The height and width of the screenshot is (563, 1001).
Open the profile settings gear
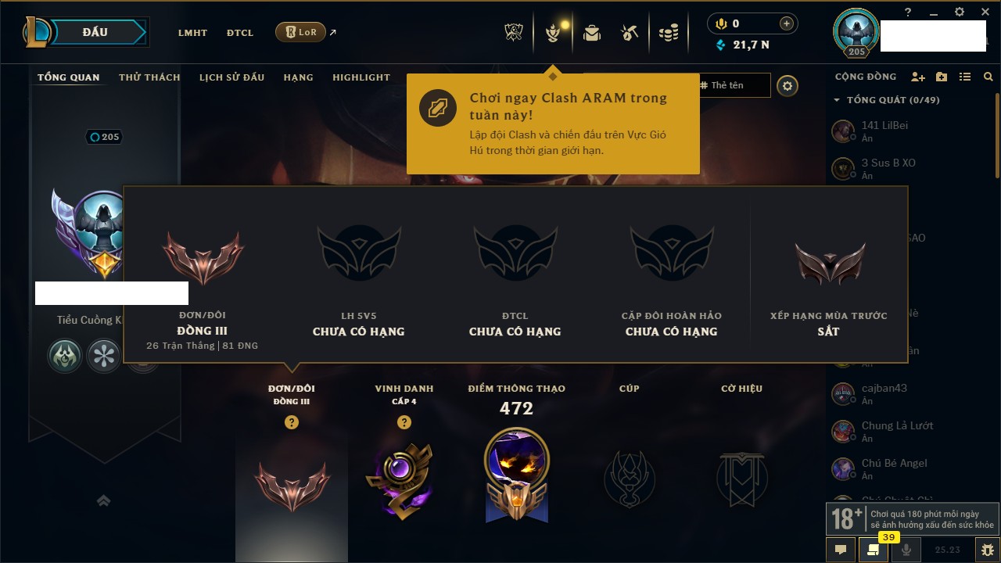(788, 85)
